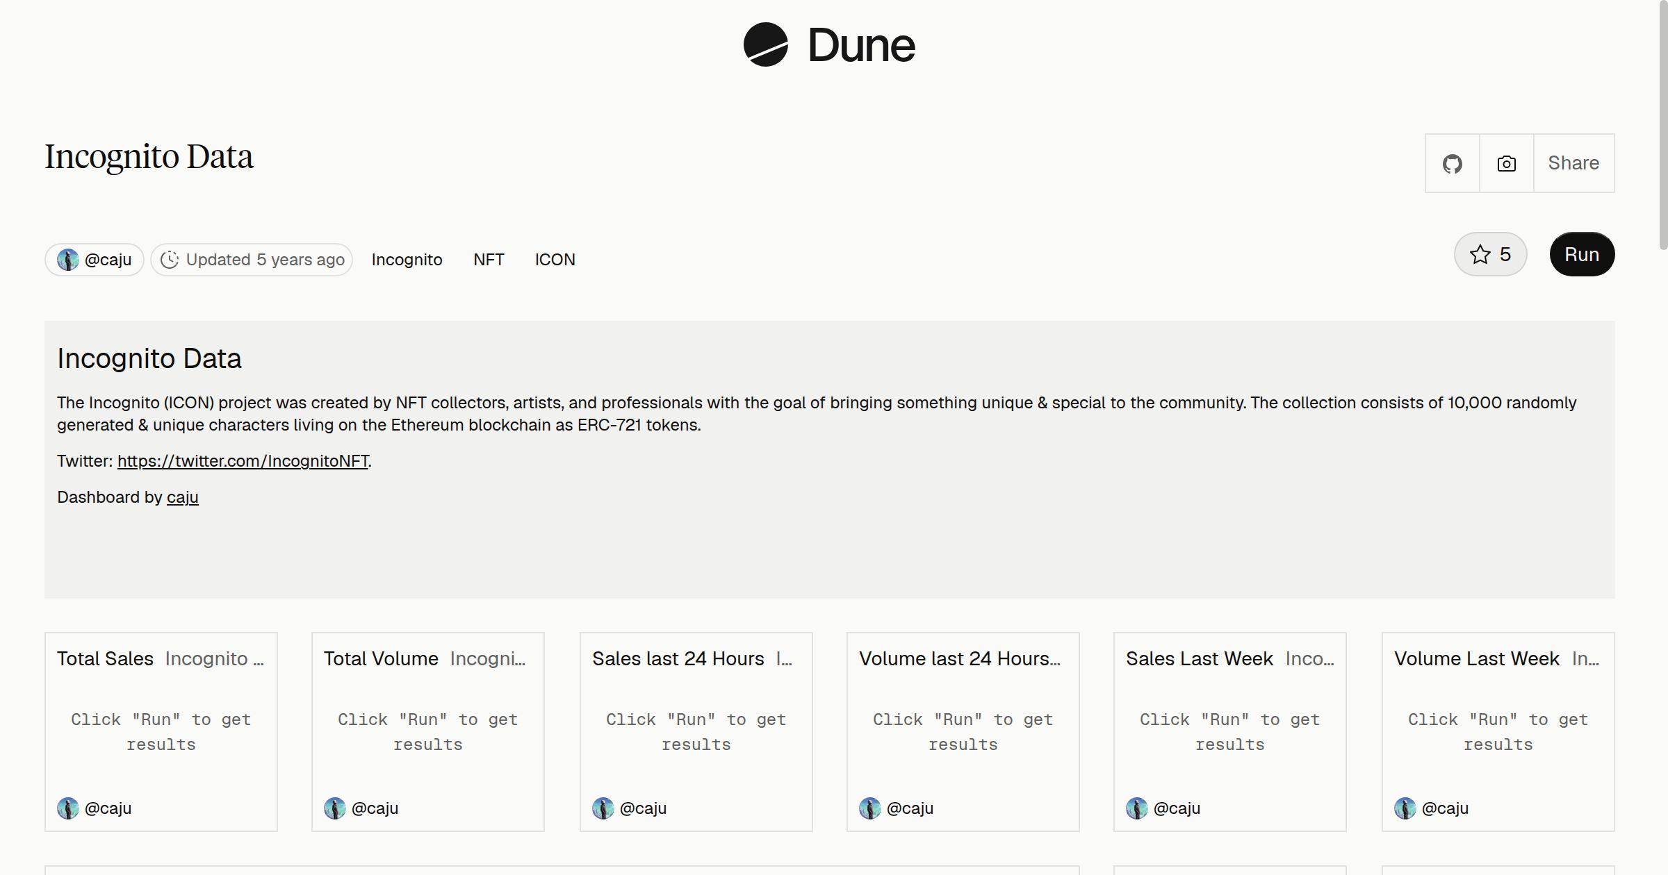Click the Updated 5 years ago clock icon
The width and height of the screenshot is (1668, 875).
(170, 260)
